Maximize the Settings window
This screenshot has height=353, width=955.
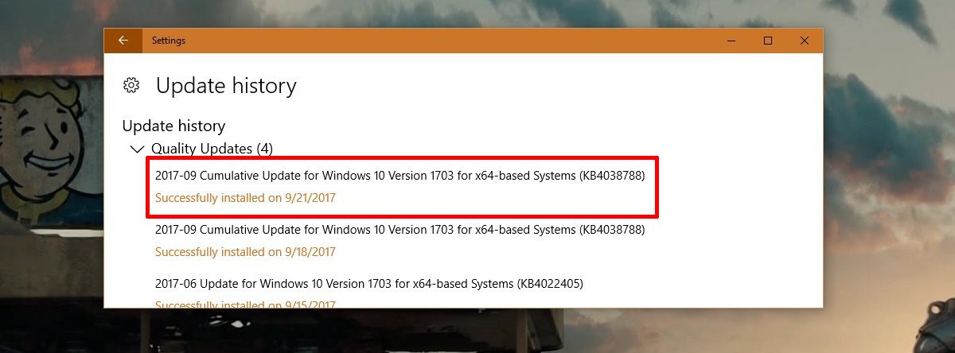coord(768,41)
